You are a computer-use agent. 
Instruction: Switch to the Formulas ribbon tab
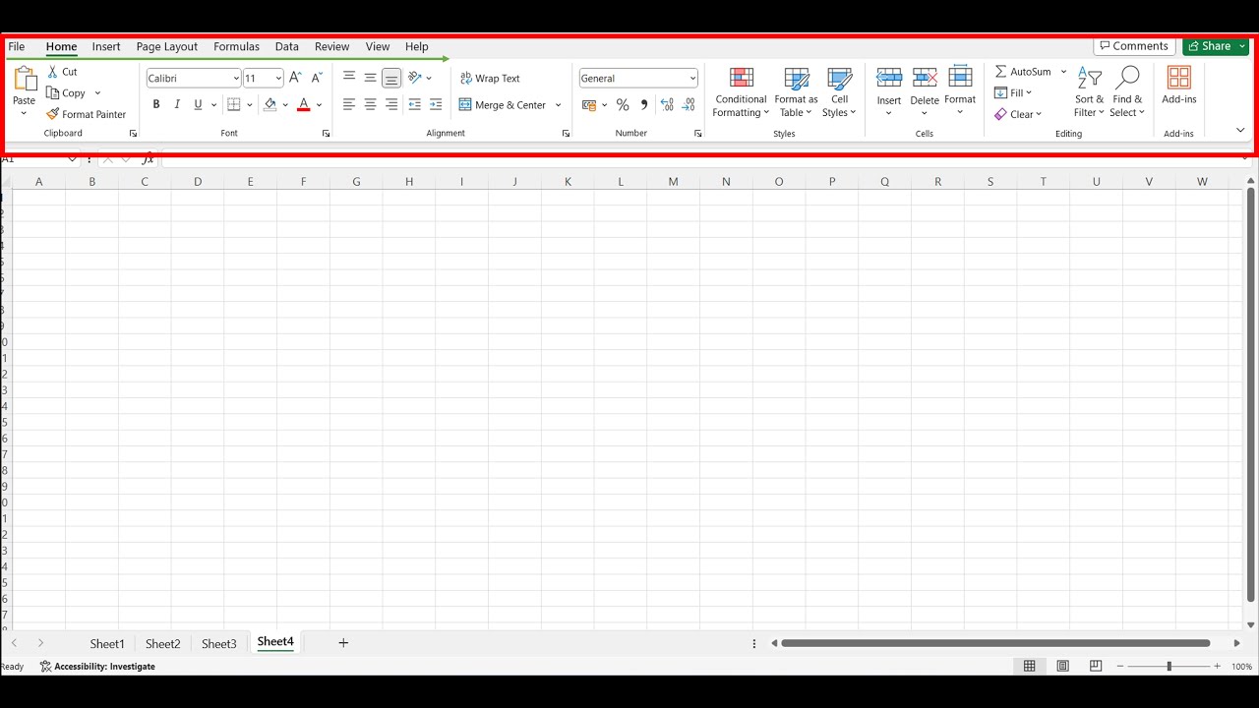click(x=236, y=46)
